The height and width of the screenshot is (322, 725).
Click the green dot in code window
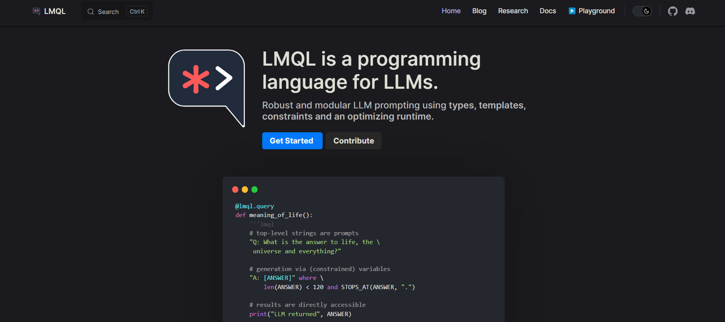coord(254,190)
